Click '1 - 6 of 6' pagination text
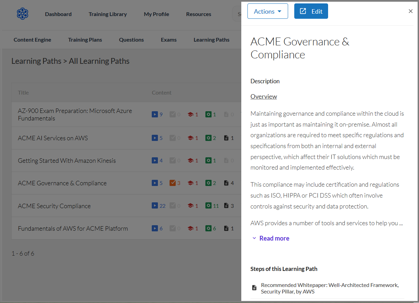This screenshot has height=303, width=419. point(23,254)
